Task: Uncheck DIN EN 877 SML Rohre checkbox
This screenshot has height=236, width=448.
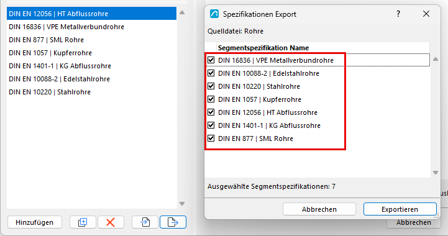Action: pos(211,138)
